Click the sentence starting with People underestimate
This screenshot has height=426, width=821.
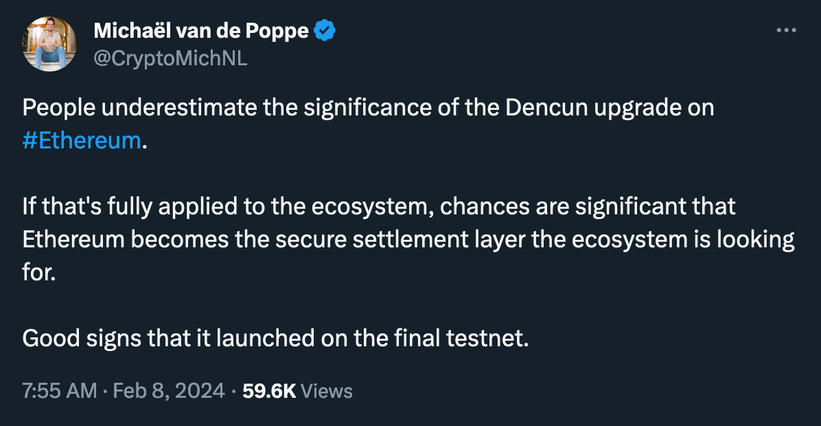point(368,124)
